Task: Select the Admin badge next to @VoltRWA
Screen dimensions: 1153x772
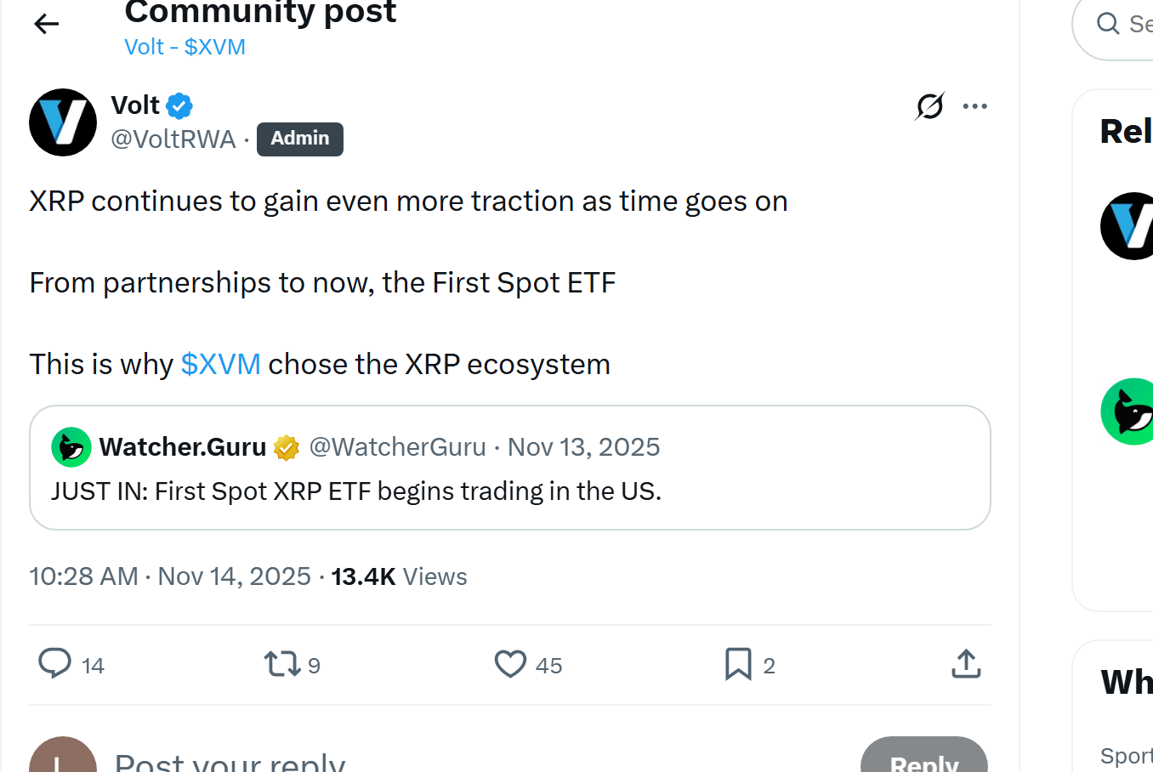Action: pos(299,139)
